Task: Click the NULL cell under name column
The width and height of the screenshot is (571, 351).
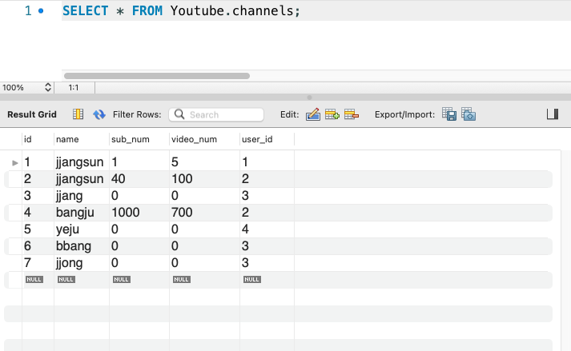Action: click(x=66, y=279)
